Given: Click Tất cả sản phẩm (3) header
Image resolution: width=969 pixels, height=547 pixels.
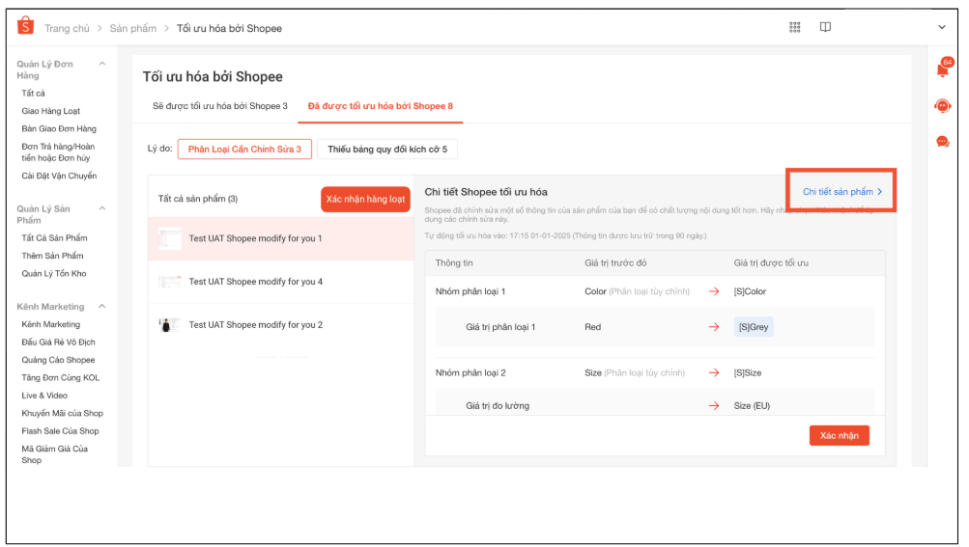Looking at the screenshot, I should pyautogui.click(x=198, y=199).
